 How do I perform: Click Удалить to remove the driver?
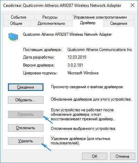[26, 141]
